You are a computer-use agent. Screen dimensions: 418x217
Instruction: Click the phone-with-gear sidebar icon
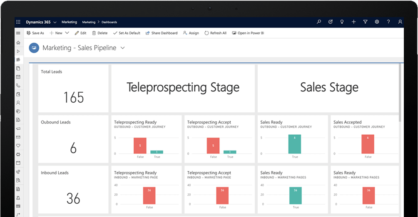(18, 171)
